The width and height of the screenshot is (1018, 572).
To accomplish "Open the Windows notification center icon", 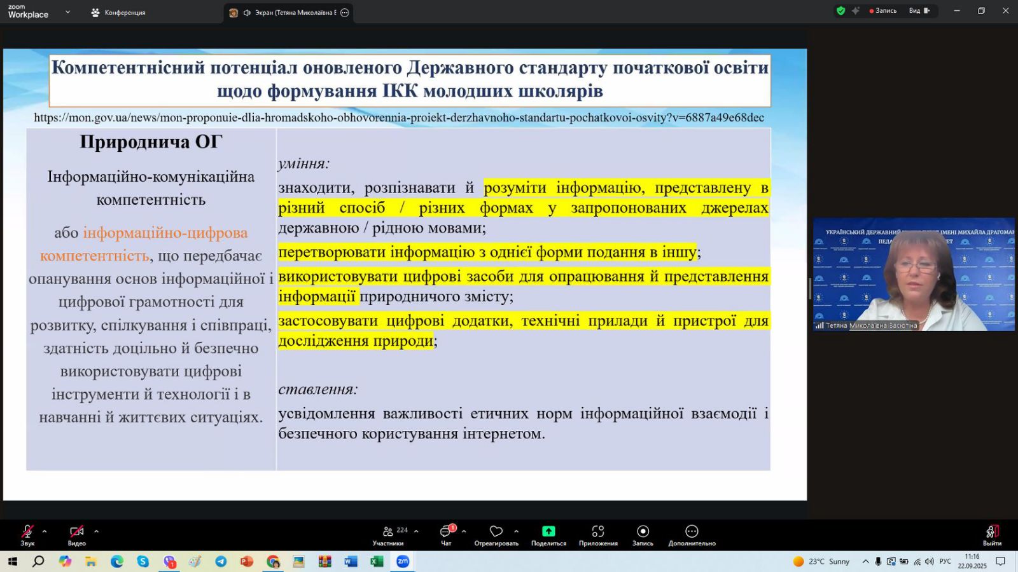I will (1001, 561).
